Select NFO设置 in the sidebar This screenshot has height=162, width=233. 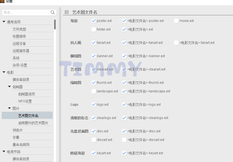coord(25,101)
